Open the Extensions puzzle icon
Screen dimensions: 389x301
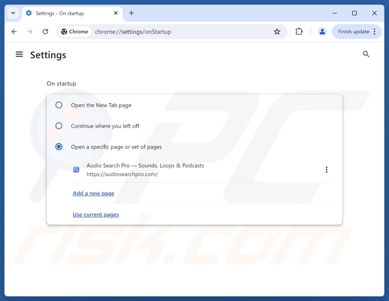299,31
